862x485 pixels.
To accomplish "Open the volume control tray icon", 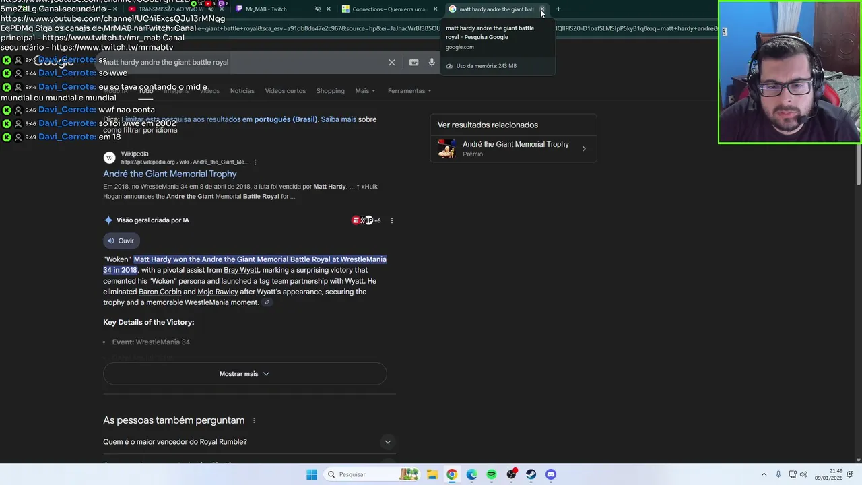I will [805, 474].
